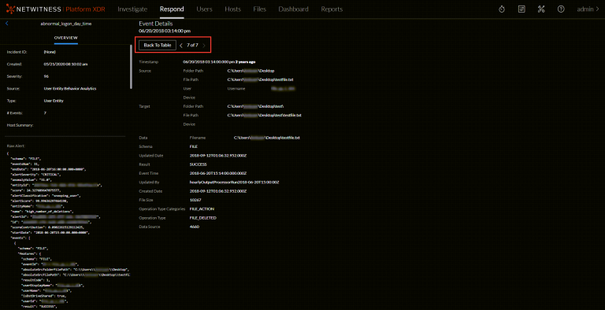605x310 pixels.
Task: Open the Reports tab
Action: pos(332,9)
